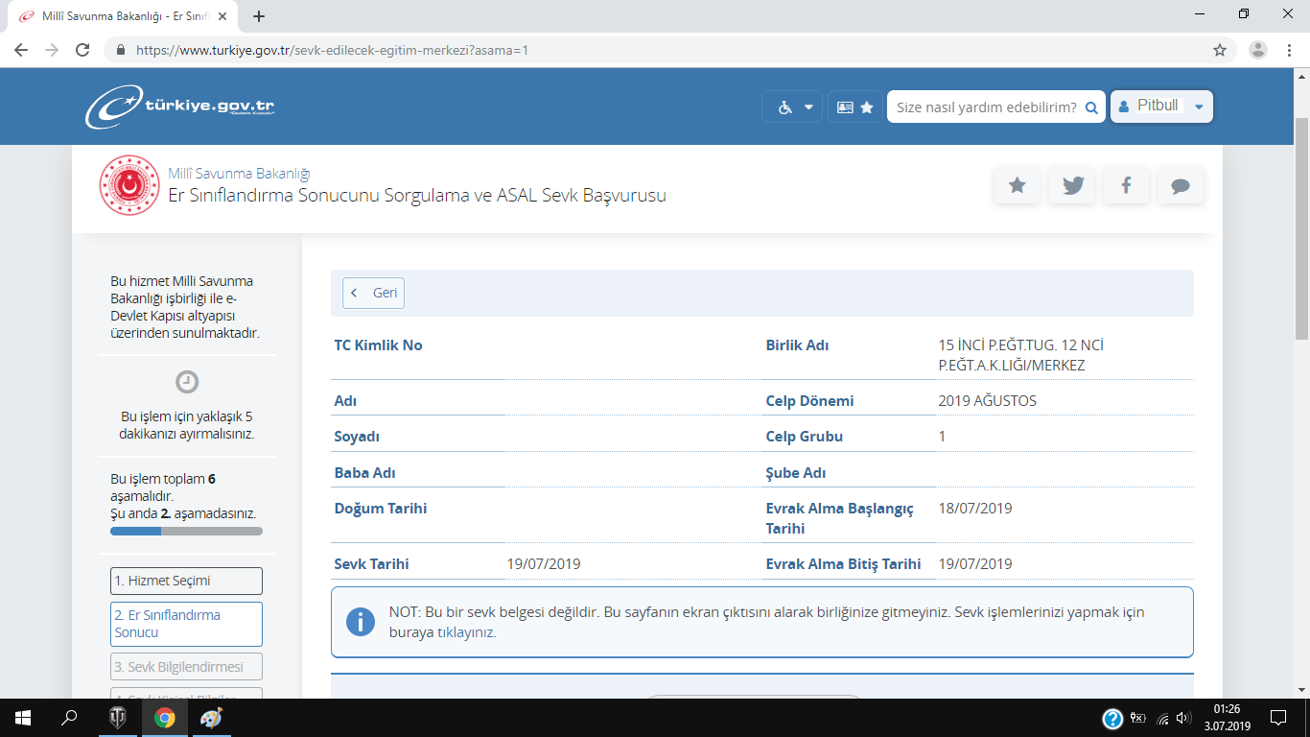Open Windows taskbar search
The width and height of the screenshot is (1310, 737).
click(69, 718)
